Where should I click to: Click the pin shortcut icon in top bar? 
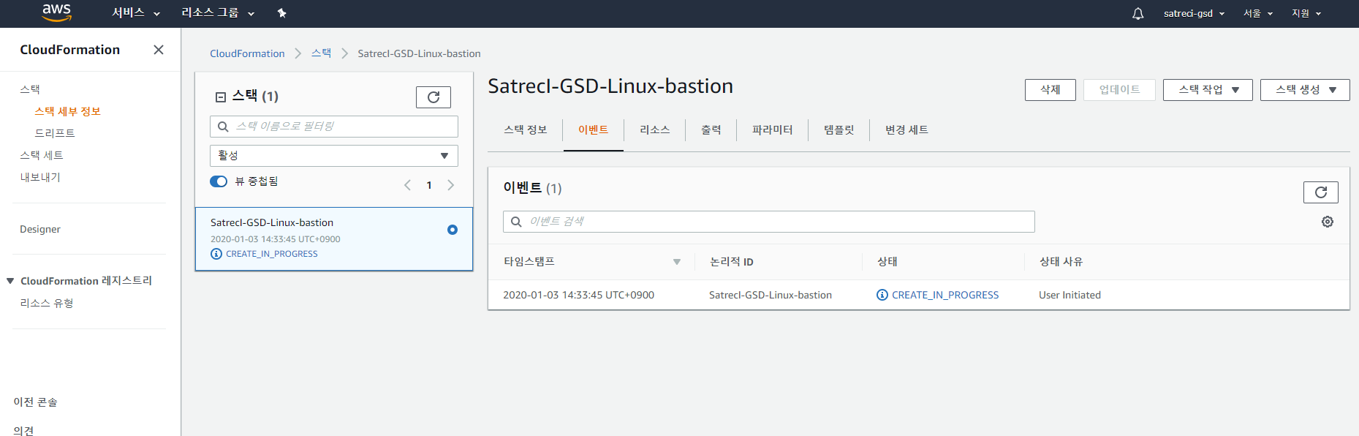point(281,13)
